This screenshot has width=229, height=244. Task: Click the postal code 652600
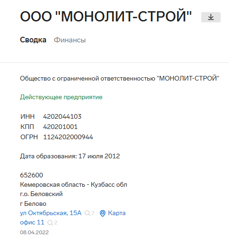tap(32, 175)
